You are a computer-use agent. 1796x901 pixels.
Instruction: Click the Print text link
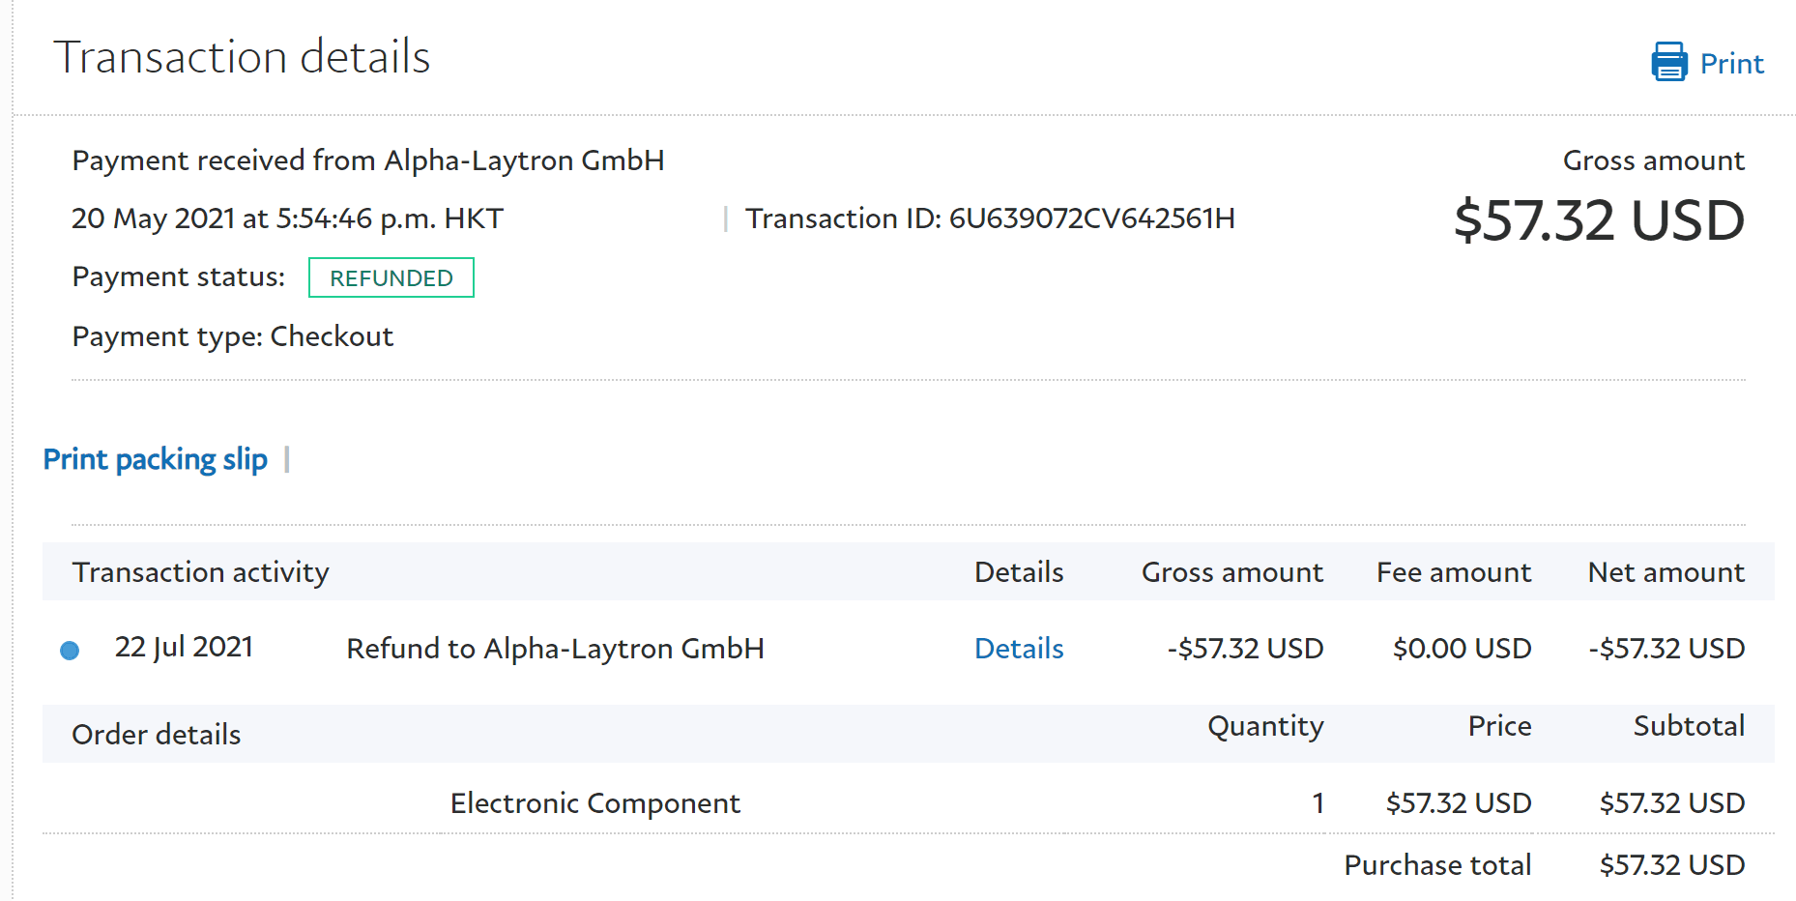coord(1731,64)
